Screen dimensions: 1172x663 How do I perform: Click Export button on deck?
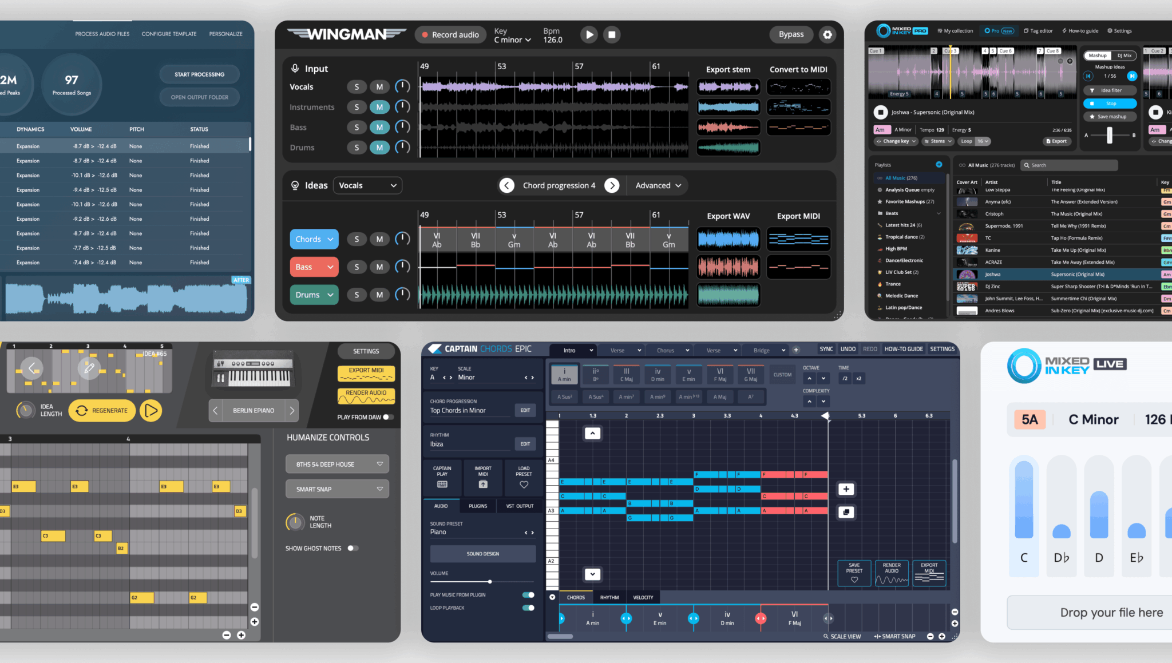coord(1056,141)
